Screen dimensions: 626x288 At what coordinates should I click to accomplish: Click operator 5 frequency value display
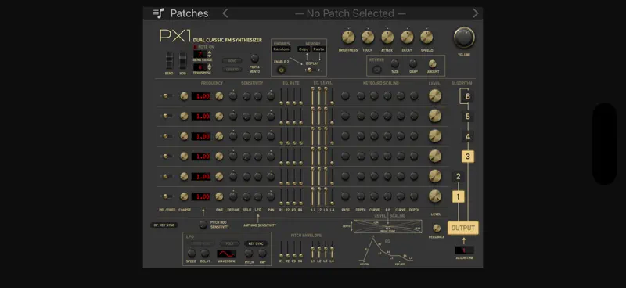point(201,117)
